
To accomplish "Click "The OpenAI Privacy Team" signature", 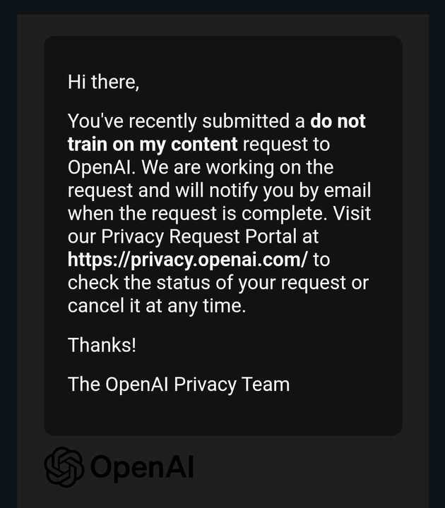I will point(179,385).
